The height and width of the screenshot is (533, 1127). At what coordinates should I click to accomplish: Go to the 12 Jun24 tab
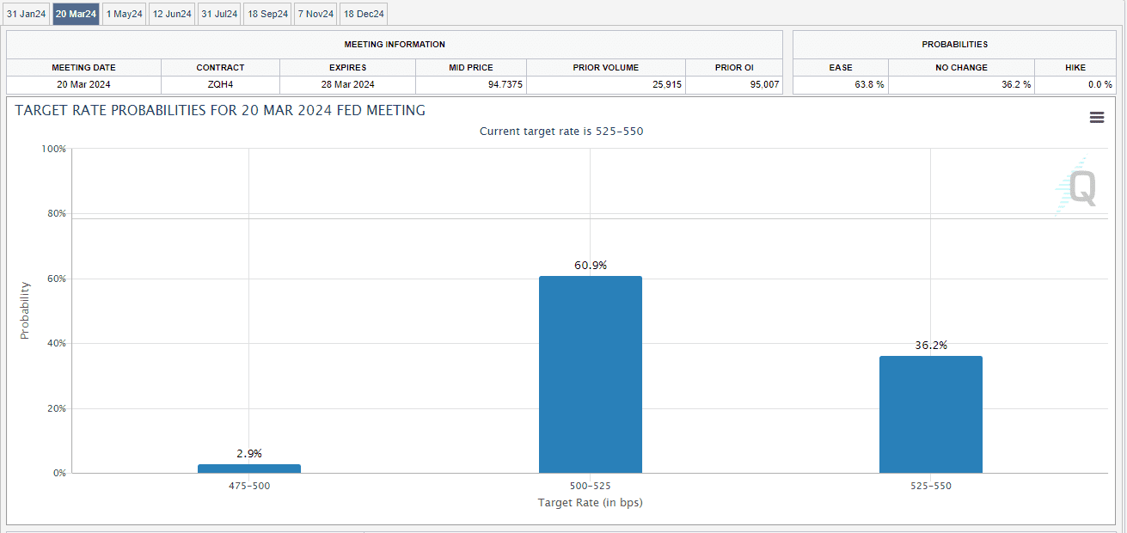click(x=172, y=14)
